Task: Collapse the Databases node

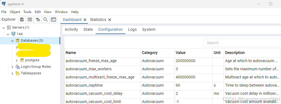Action: (x=12, y=41)
